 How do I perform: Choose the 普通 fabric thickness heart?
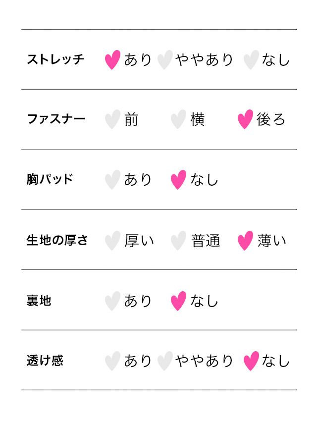[x=178, y=241]
